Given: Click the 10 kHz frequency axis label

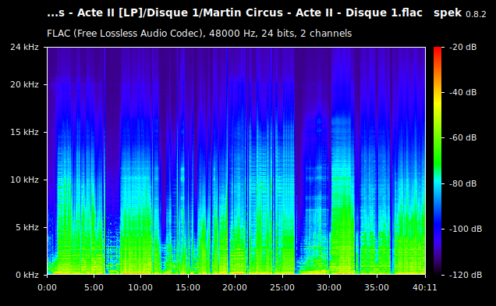Looking at the screenshot, I should tap(24, 180).
